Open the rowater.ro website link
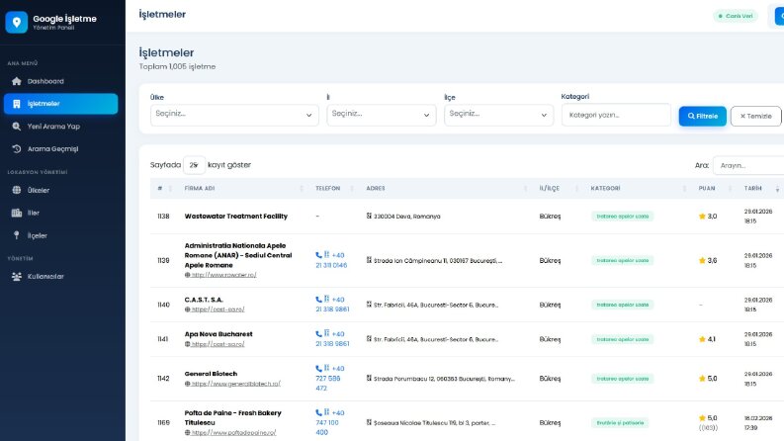This screenshot has height=441, width=784. tap(223, 275)
